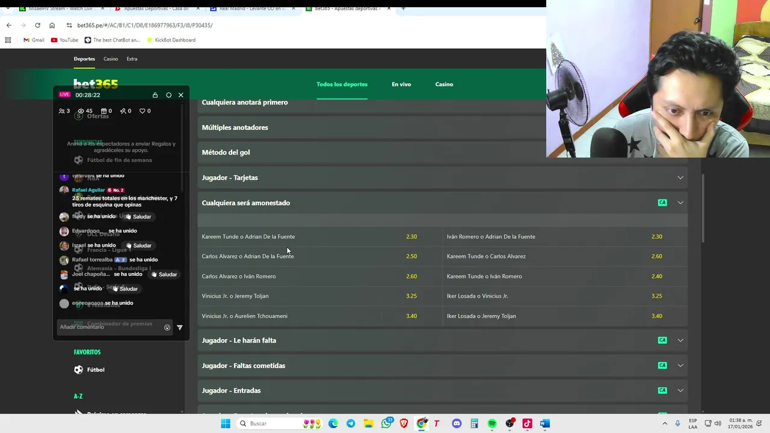Click CA badge on Jugador - Entradas
Screen dimensions: 770x433
662,390
